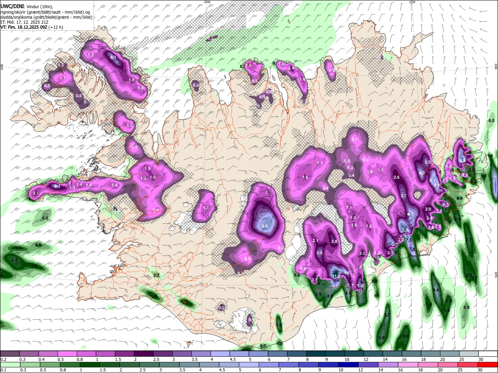This screenshot has width=498, height=373.
Task: Click the bright pink 0.5–0.8 snow swatch
Action: click(67, 354)
